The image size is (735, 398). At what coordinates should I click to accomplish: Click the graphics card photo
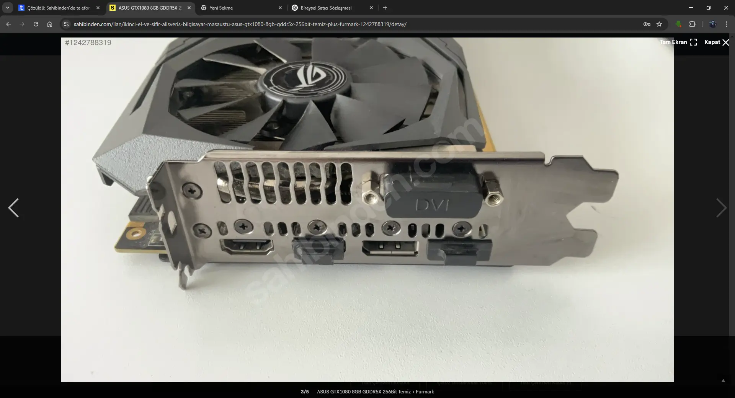tap(367, 209)
